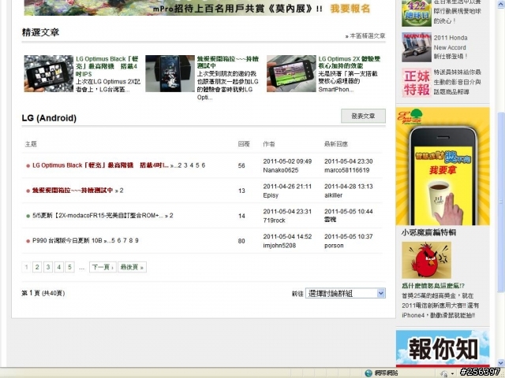Click the 最後頁 last page button
This screenshot has height=378, width=505.
(x=132, y=267)
